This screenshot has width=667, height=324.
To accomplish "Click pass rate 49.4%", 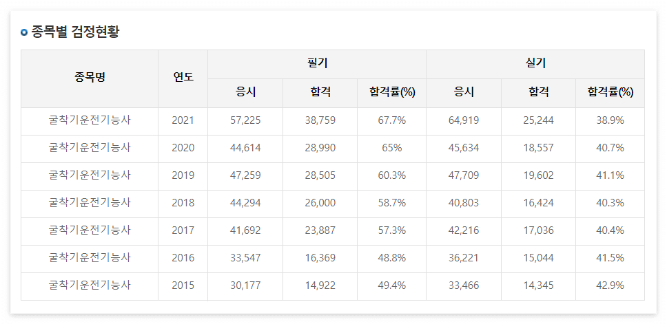I will pos(392,285).
